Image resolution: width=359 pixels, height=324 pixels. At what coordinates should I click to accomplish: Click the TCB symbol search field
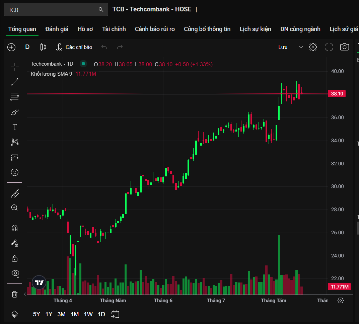pyautogui.click(x=56, y=10)
